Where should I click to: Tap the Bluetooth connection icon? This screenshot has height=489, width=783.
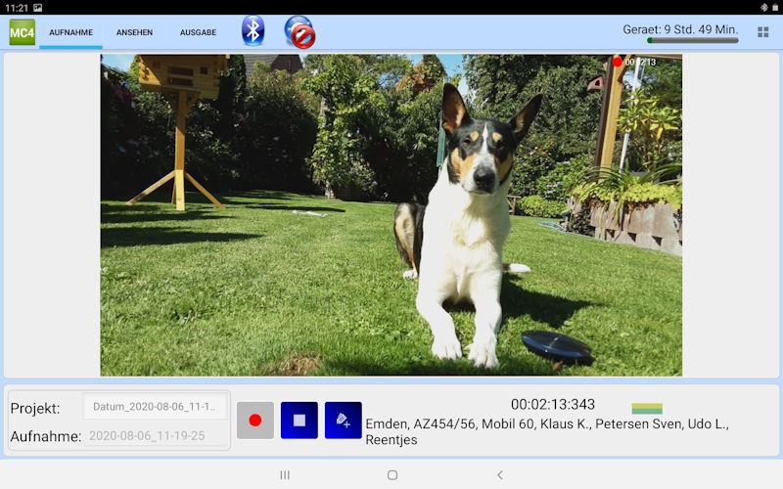(253, 31)
